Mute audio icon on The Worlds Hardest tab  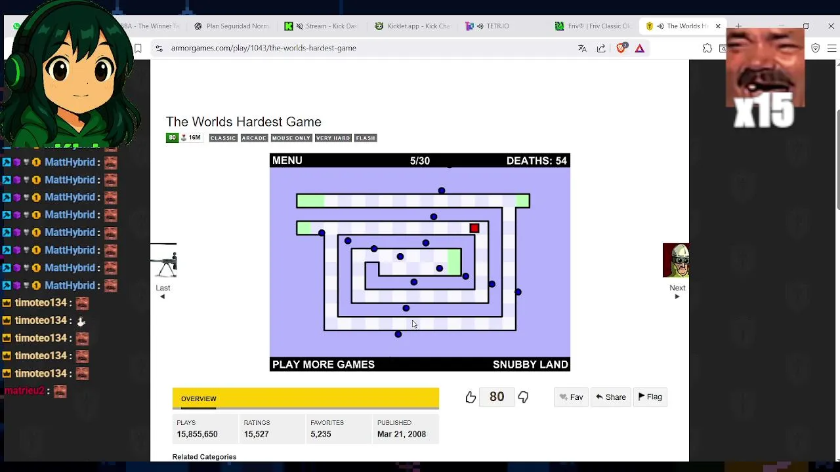pos(660,26)
